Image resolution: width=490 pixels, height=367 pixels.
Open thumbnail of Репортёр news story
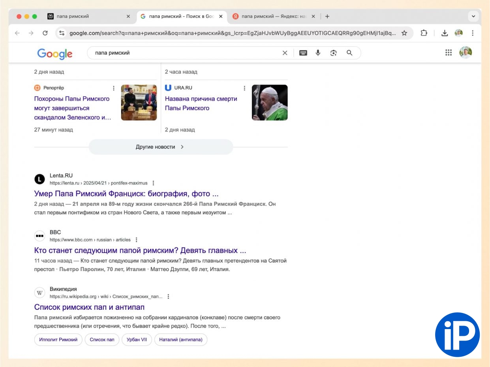[x=139, y=103]
